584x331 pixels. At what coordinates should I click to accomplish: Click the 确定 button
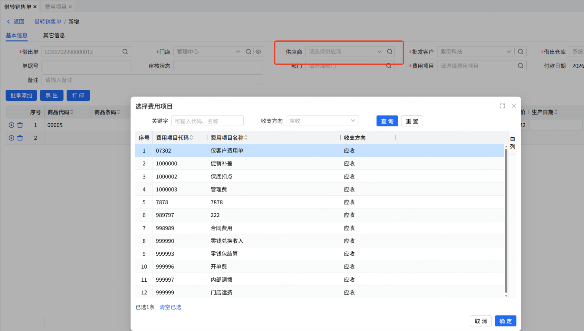[506, 321]
